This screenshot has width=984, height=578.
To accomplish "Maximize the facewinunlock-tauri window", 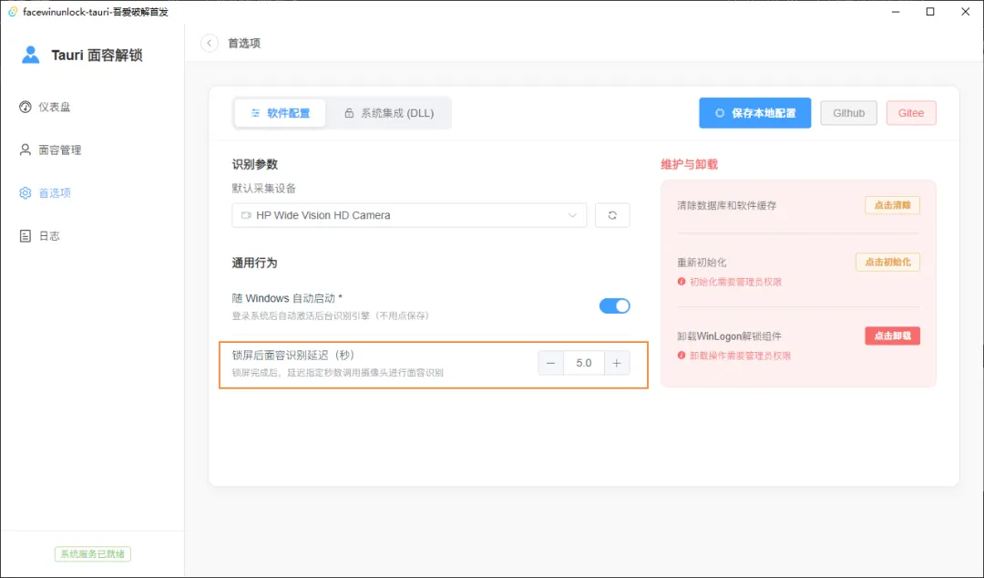I will pos(930,12).
